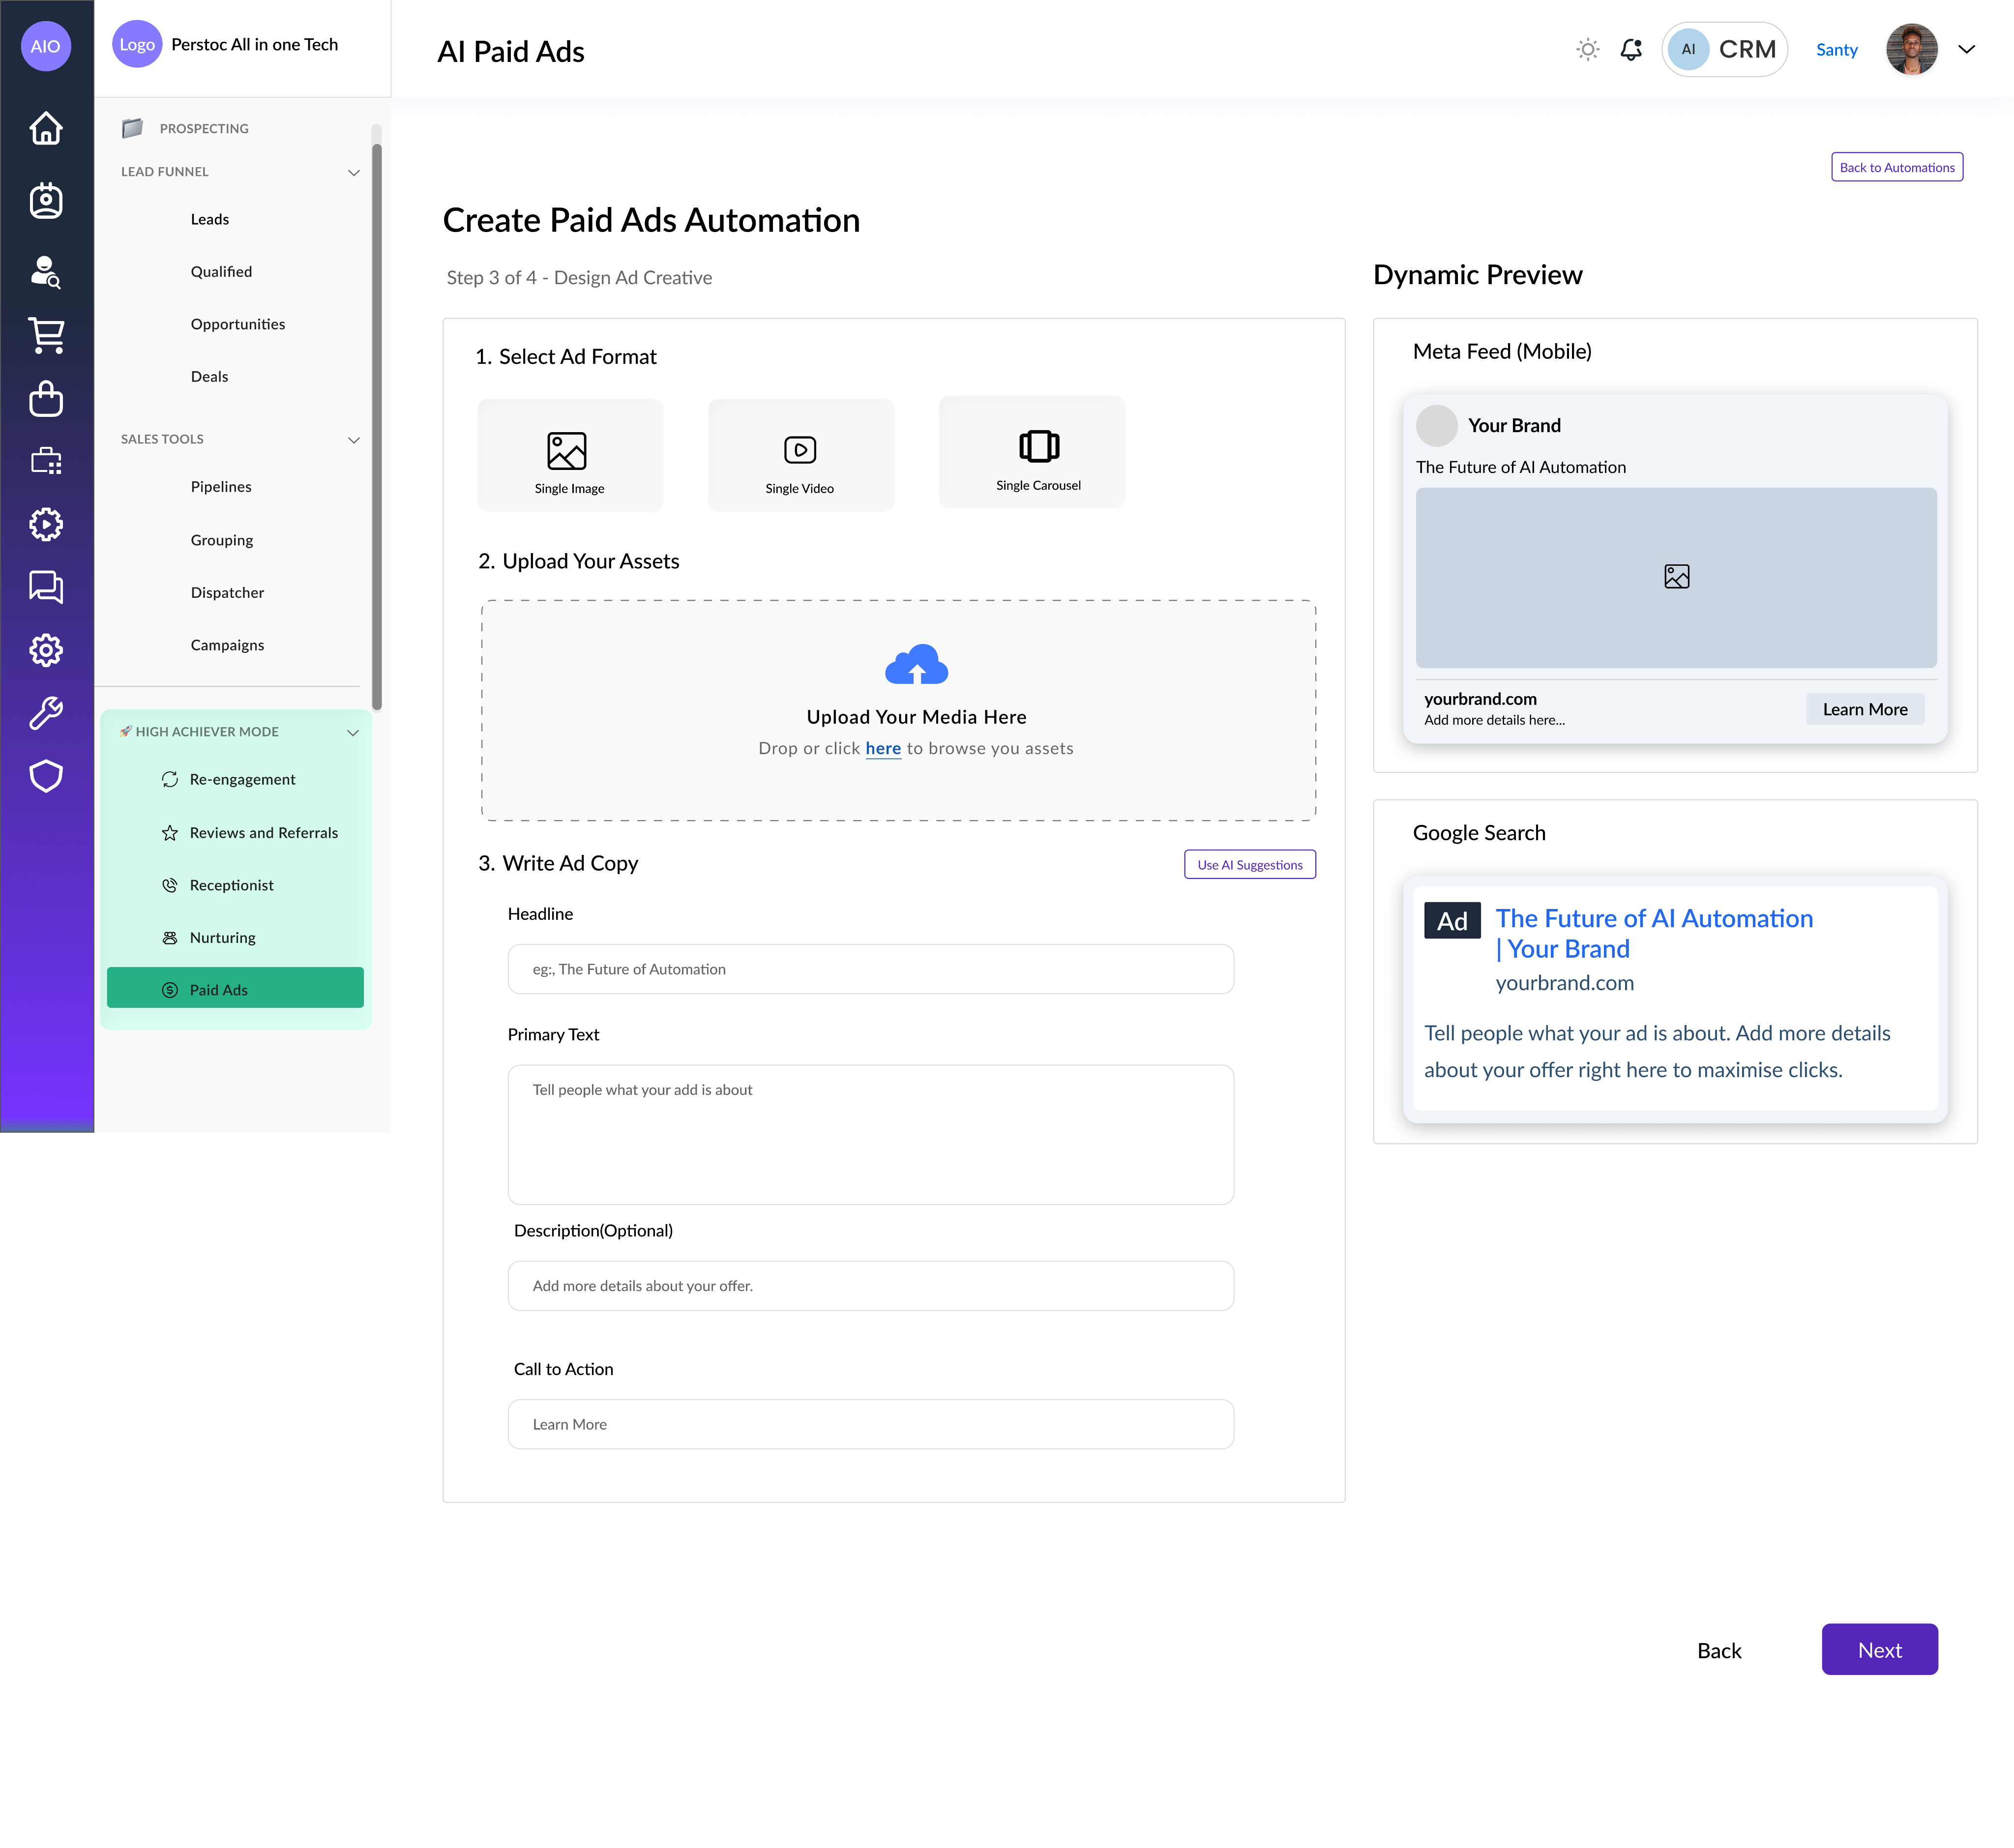2014x1848 pixels.
Task: Click the Headline input field
Action: 870,969
